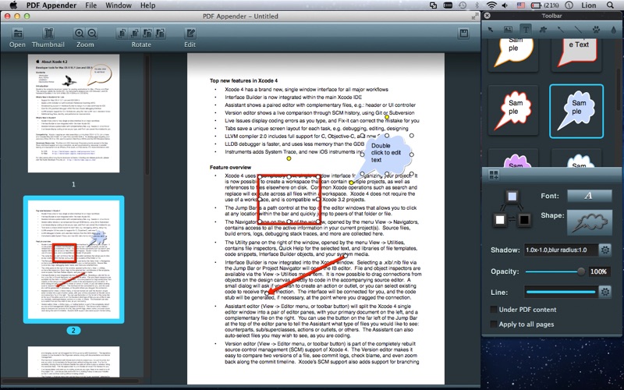Choose the red-outlined square bubble sample
The width and height of the screenshot is (624, 390).
(576, 53)
